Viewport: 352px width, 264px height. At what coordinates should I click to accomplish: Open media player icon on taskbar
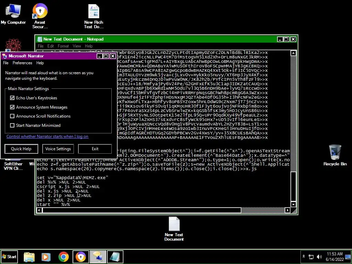(46, 257)
